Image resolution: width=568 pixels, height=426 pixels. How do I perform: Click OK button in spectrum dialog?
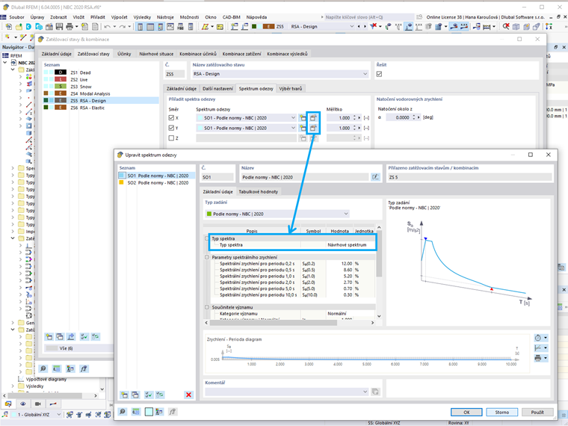tap(466, 413)
